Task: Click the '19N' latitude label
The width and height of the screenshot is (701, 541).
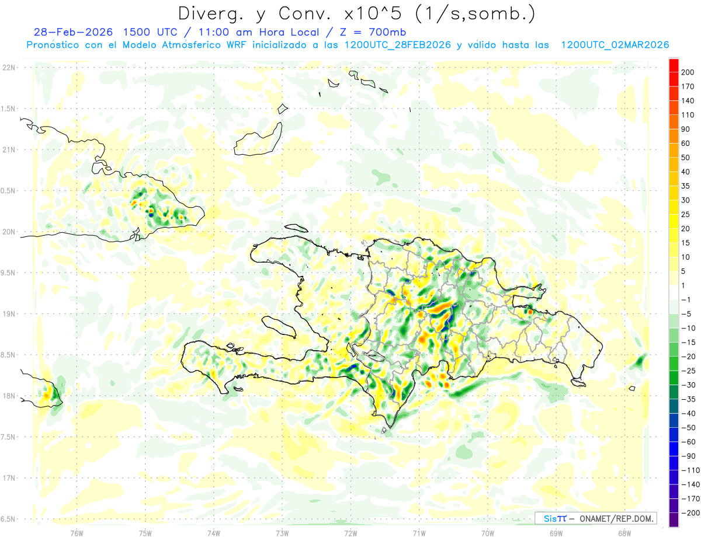Action: point(8,313)
